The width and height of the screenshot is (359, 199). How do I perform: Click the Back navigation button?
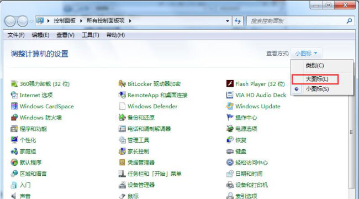[x=10, y=21]
